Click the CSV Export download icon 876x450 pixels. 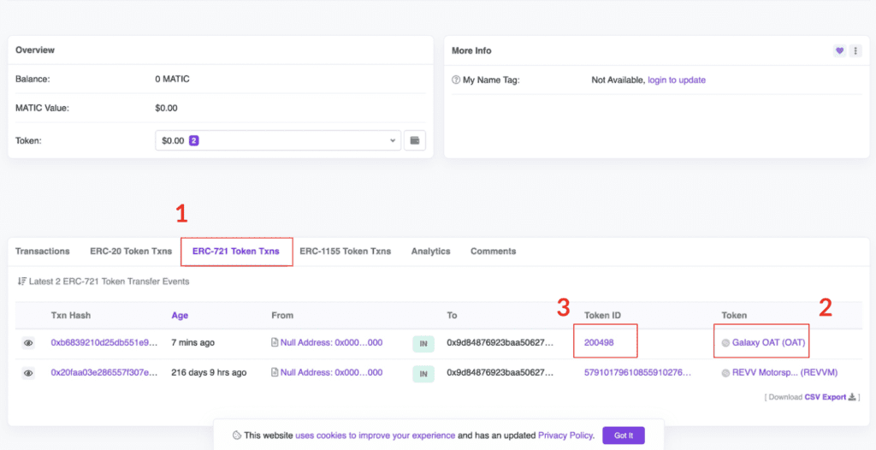pyautogui.click(x=852, y=397)
